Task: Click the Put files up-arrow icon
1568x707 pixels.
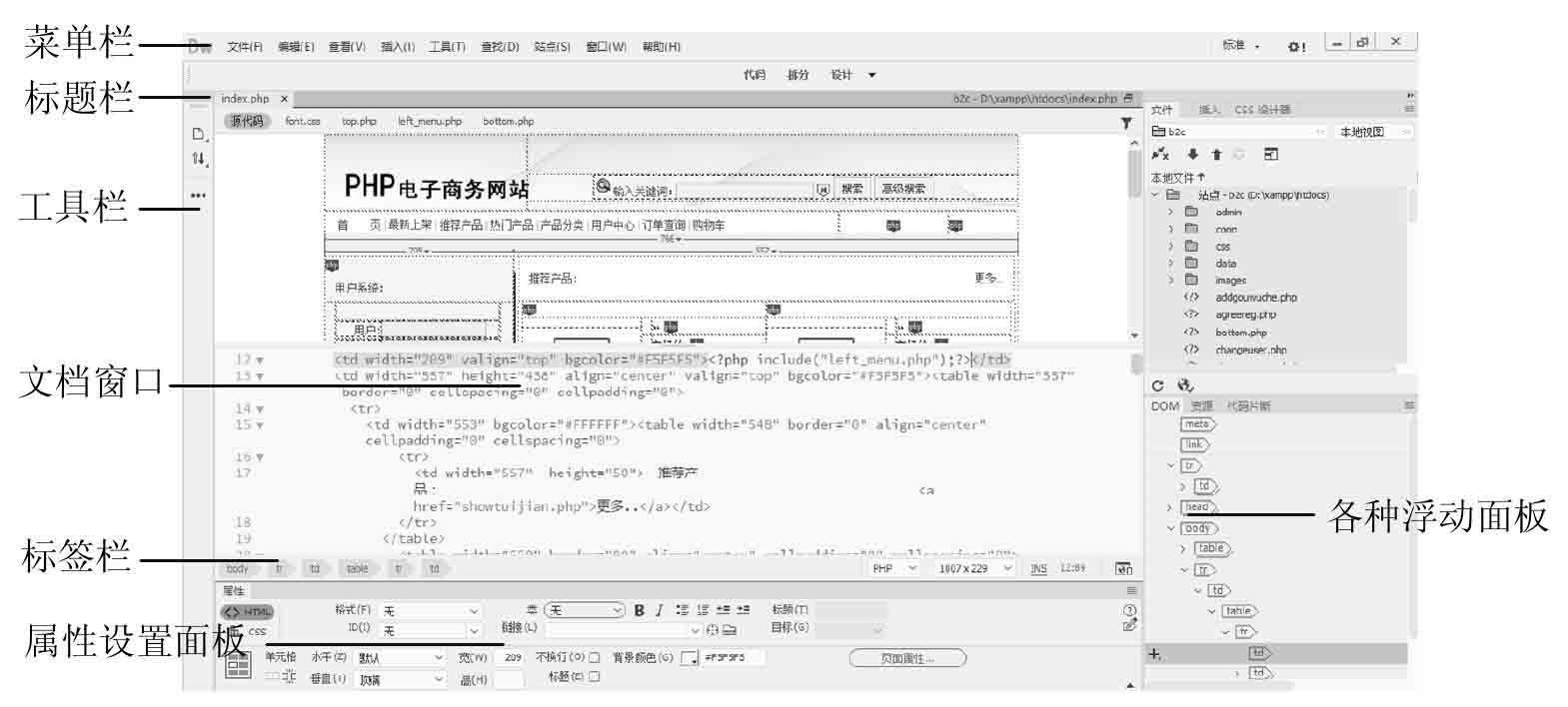Action: 1216,154
